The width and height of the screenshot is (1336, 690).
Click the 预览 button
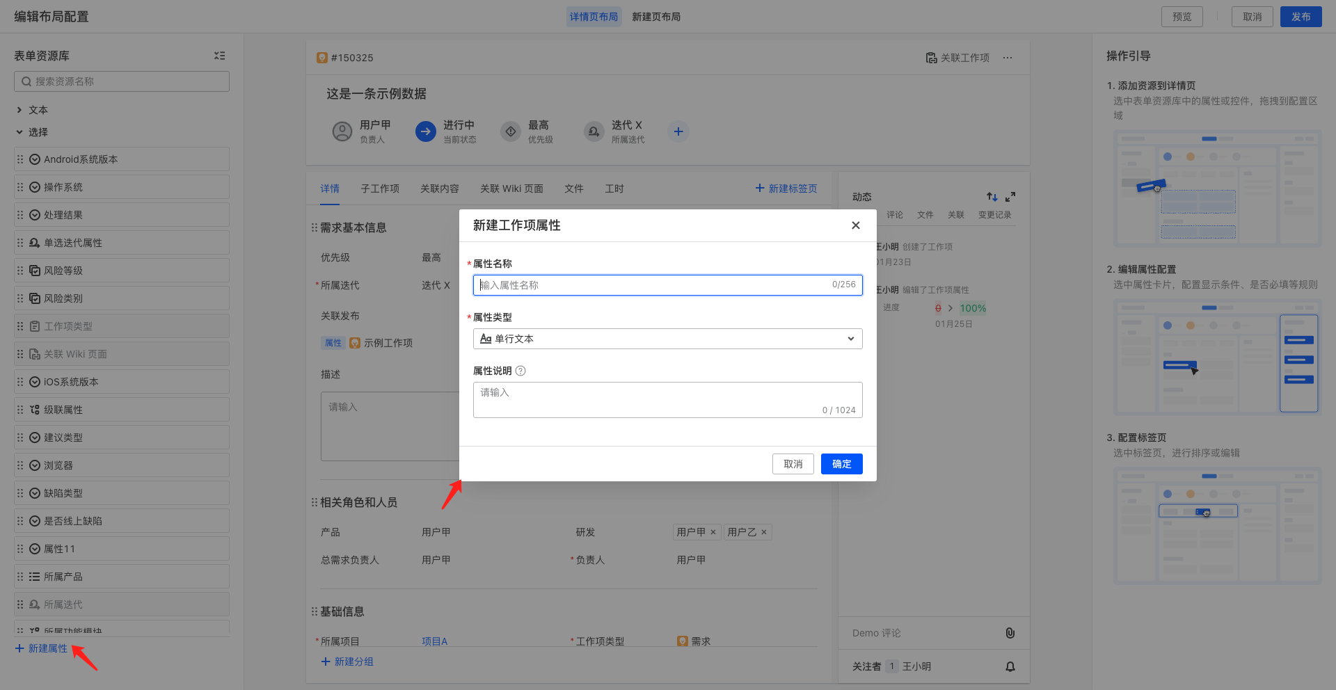(x=1182, y=17)
